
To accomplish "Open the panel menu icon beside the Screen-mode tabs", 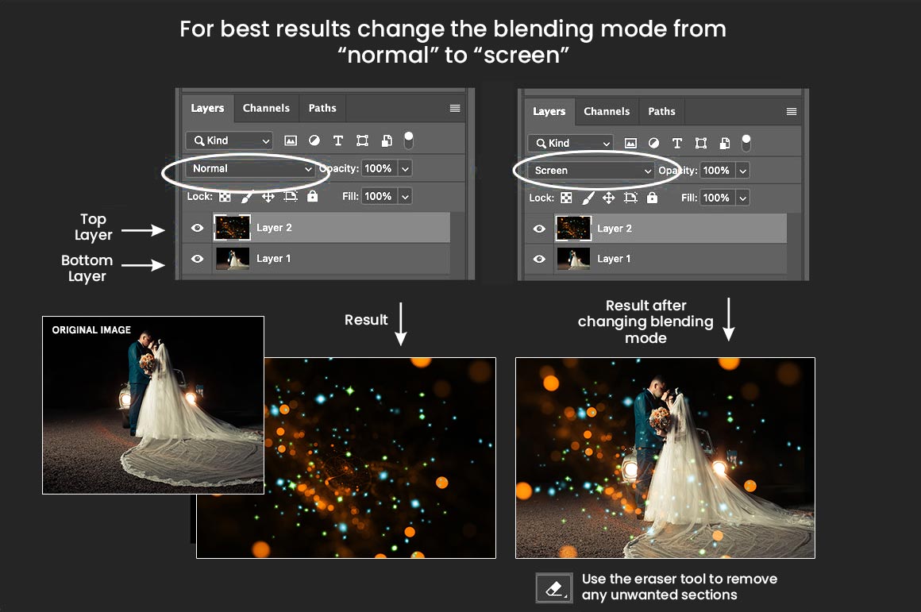I will click(792, 112).
